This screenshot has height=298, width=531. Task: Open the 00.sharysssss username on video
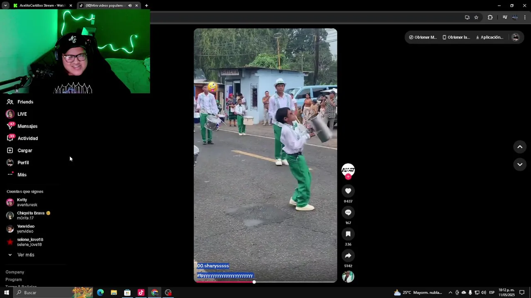click(x=213, y=266)
